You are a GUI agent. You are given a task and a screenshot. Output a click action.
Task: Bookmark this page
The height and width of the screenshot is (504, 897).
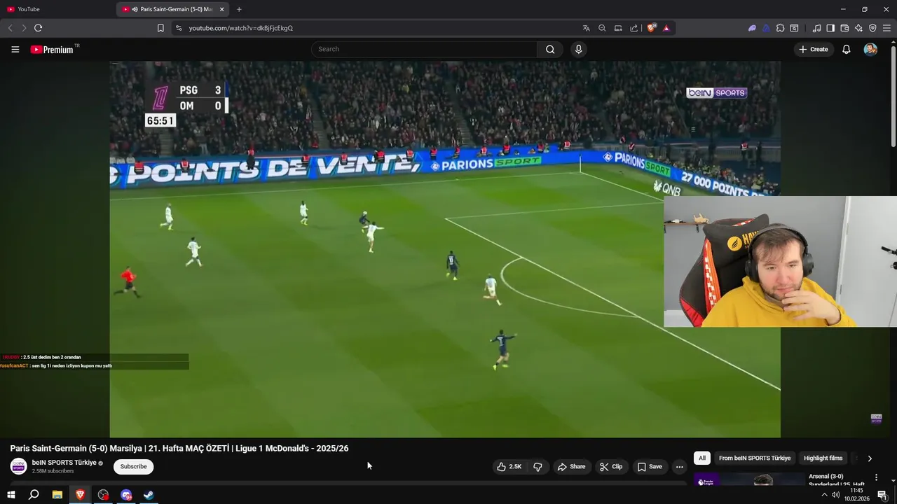tap(160, 28)
